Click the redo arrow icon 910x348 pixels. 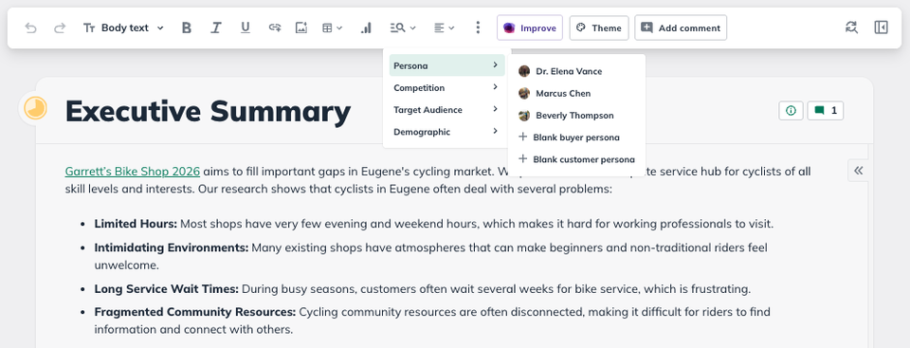(60, 27)
